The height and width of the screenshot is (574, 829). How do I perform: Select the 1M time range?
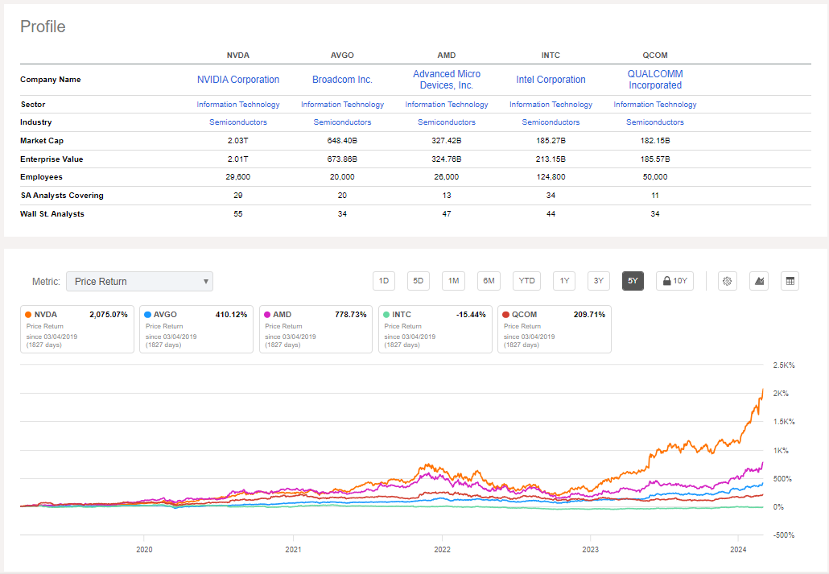454,281
